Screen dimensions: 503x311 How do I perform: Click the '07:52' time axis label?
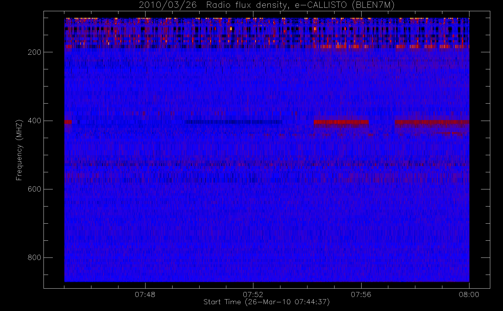(253, 295)
